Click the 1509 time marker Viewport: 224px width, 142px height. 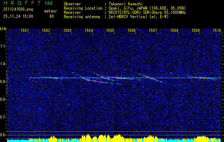(x=196, y=30)
